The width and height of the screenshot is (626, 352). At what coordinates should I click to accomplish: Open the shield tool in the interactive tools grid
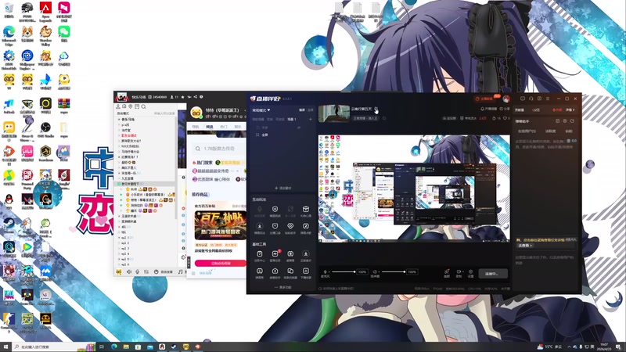pos(275,209)
